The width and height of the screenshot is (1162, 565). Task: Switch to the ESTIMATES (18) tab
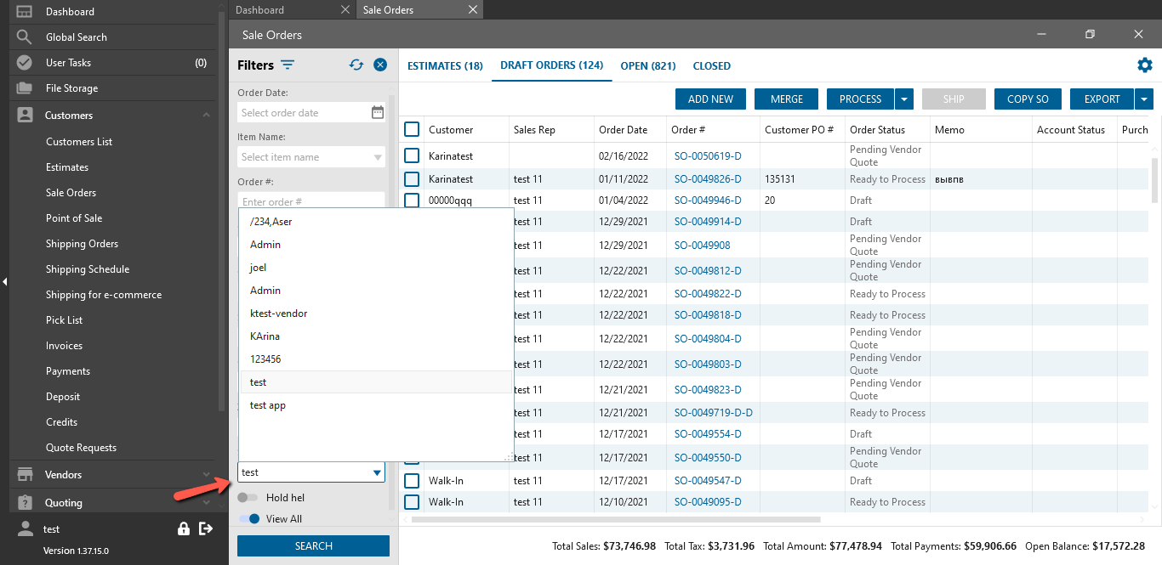click(445, 66)
